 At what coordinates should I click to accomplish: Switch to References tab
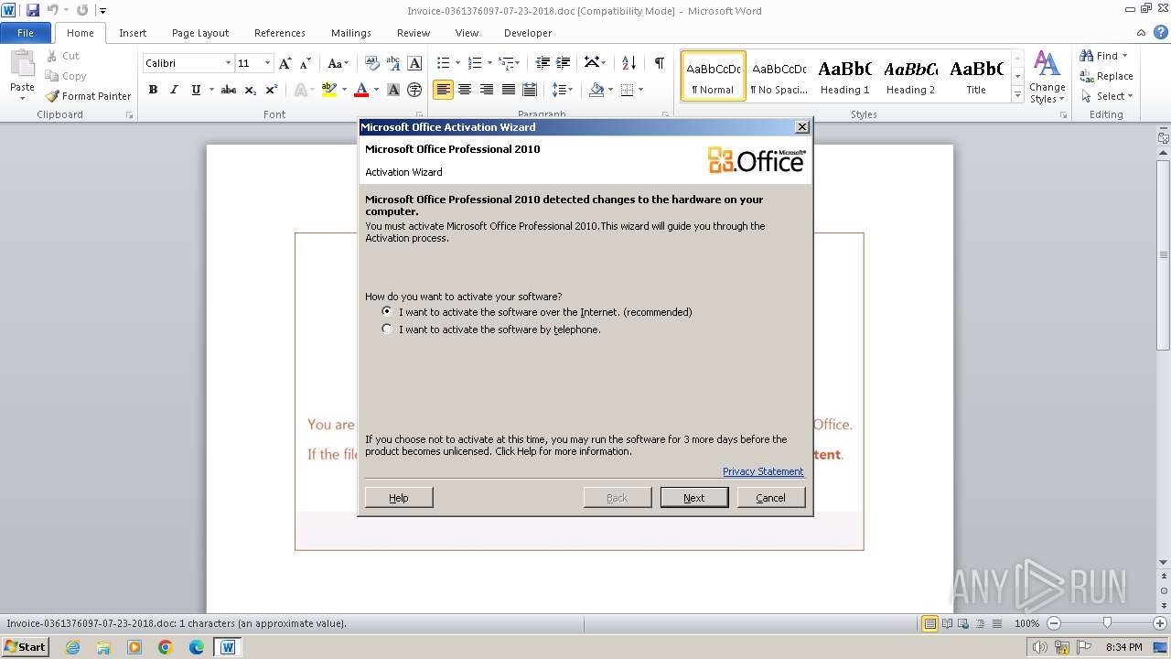coord(280,33)
